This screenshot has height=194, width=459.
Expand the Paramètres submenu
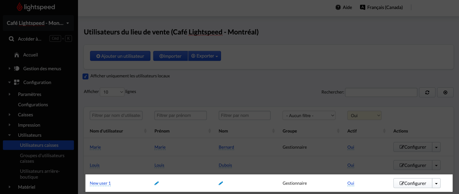pos(10,94)
